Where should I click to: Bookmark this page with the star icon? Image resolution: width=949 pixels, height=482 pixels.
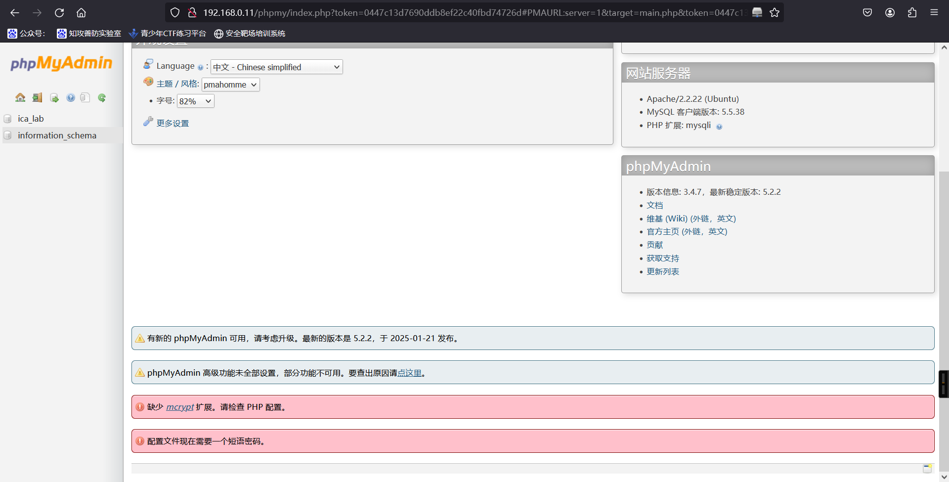tap(775, 13)
